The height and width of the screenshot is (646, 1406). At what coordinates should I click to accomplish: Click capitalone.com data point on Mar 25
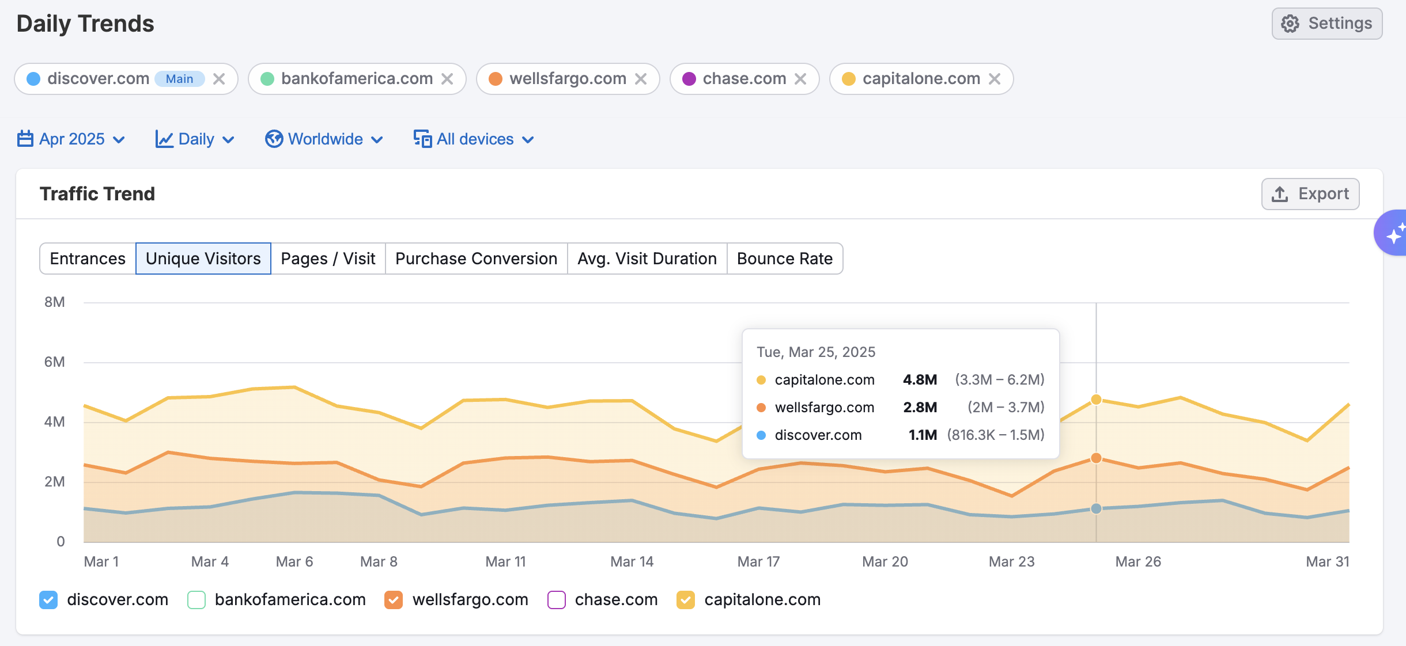[1096, 400]
